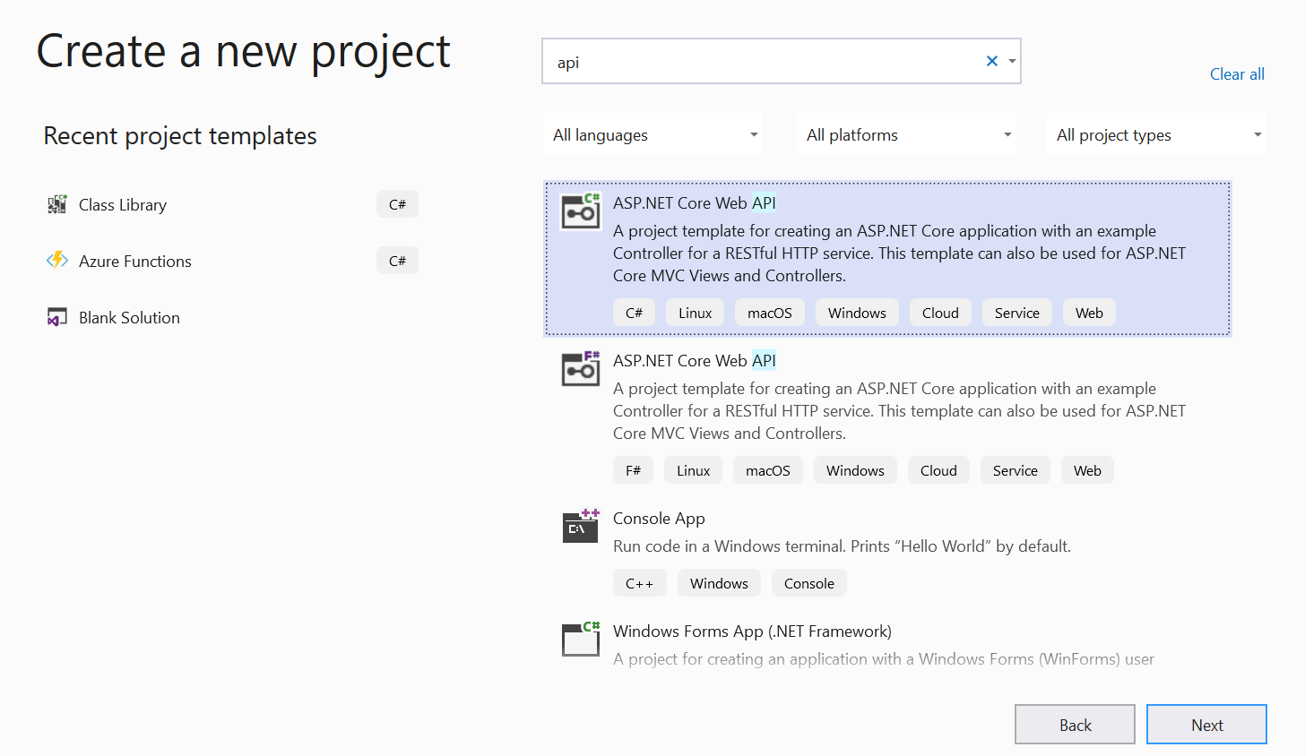Clear the search box with the X icon
The image size is (1305, 756).
coord(992,61)
